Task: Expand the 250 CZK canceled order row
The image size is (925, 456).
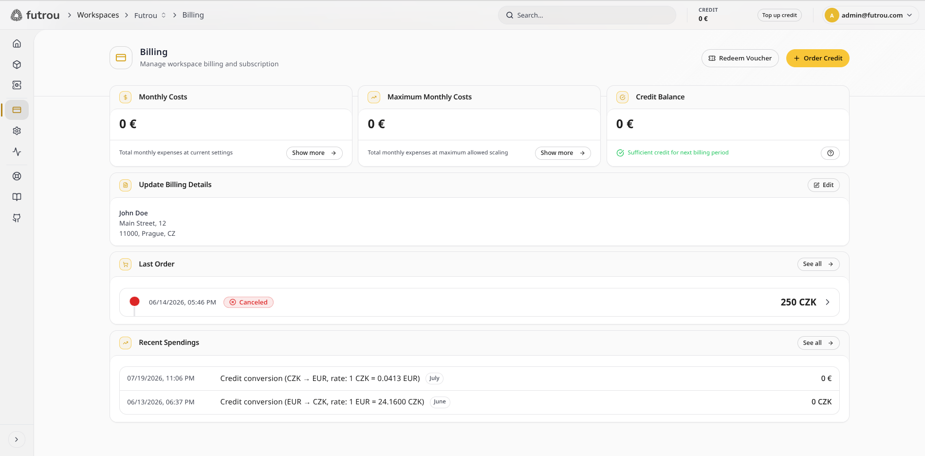Action: pos(480,302)
